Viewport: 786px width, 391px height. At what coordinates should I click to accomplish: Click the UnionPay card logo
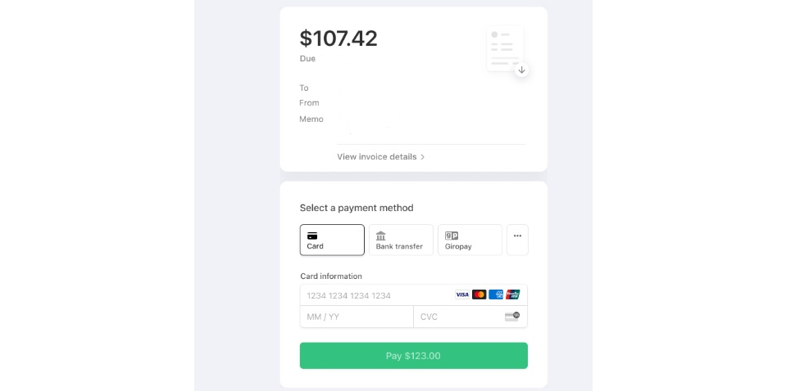click(513, 294)
